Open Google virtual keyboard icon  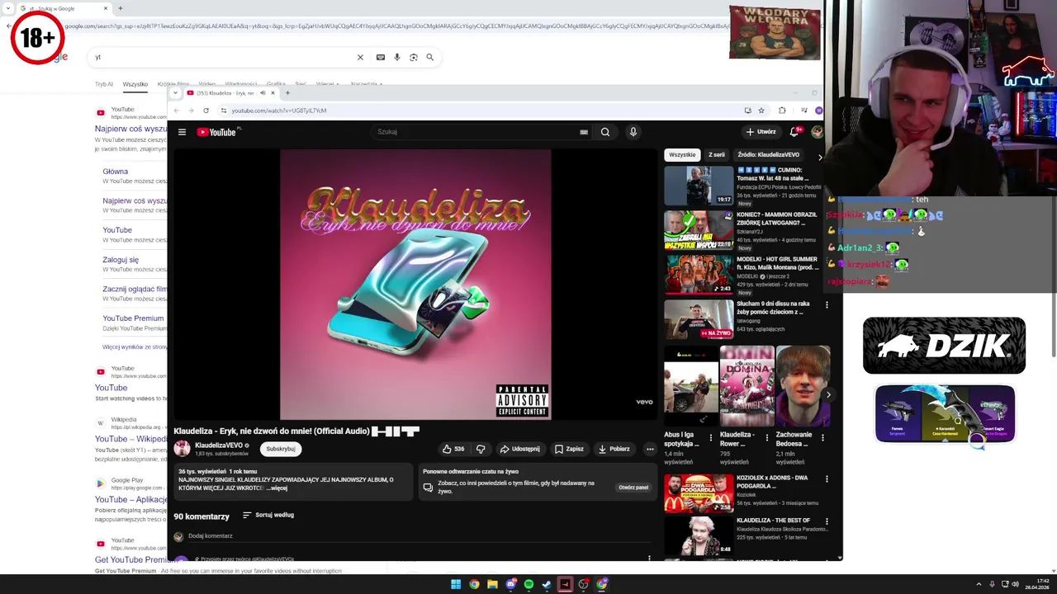click(x=381, y=57)
